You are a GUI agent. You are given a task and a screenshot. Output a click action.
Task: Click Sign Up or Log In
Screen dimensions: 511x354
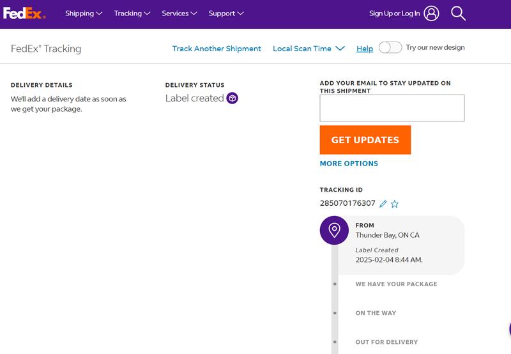coord(394,13)
